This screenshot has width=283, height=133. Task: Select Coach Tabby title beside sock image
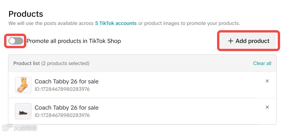67,81
